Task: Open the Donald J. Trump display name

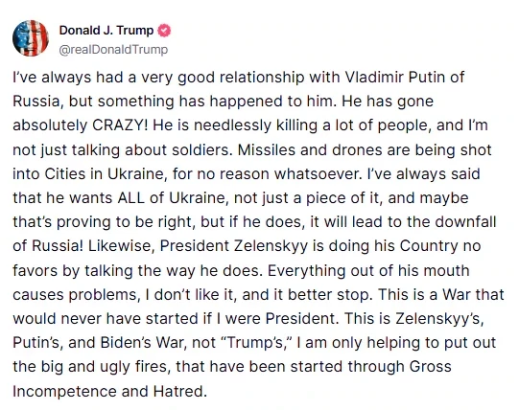Action: point(106,31)
